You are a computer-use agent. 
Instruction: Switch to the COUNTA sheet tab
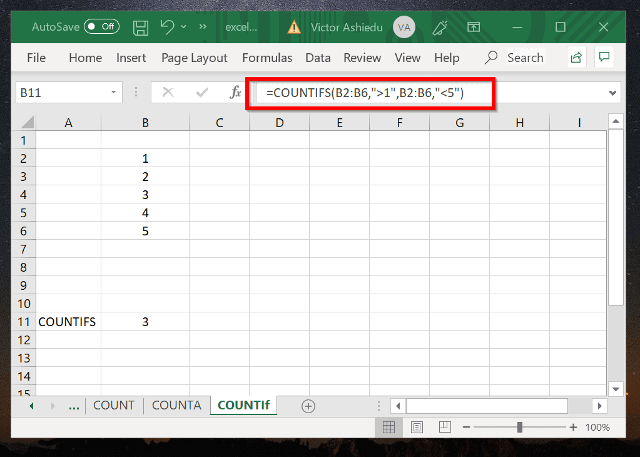tap(176, 405)
